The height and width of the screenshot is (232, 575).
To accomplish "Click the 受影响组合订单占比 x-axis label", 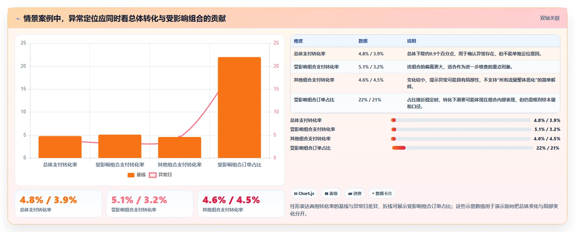I will [239, 165].
